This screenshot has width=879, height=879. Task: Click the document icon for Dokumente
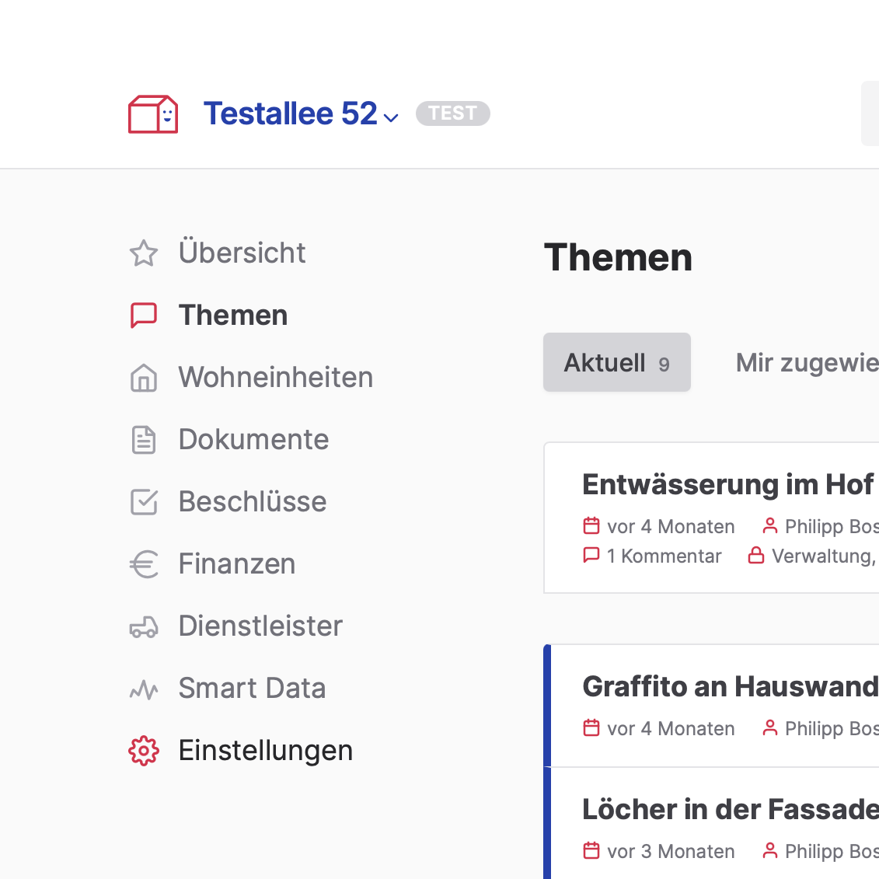(x=144, y=440)
